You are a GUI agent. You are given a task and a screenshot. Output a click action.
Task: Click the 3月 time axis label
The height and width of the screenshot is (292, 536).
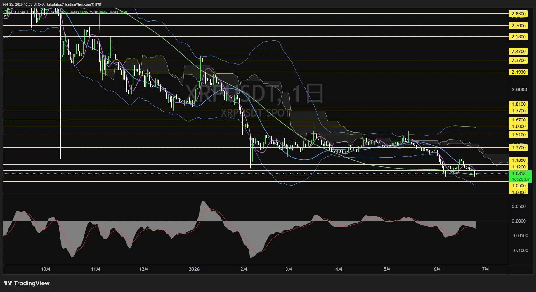[x=289, y=269]
